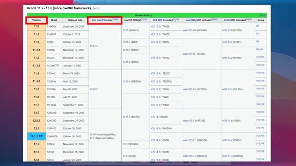Image resolution: width=296 pixels, height=166 pixels.
Task: Click release date March 24, 2020
Action: [x=71, y=74]
